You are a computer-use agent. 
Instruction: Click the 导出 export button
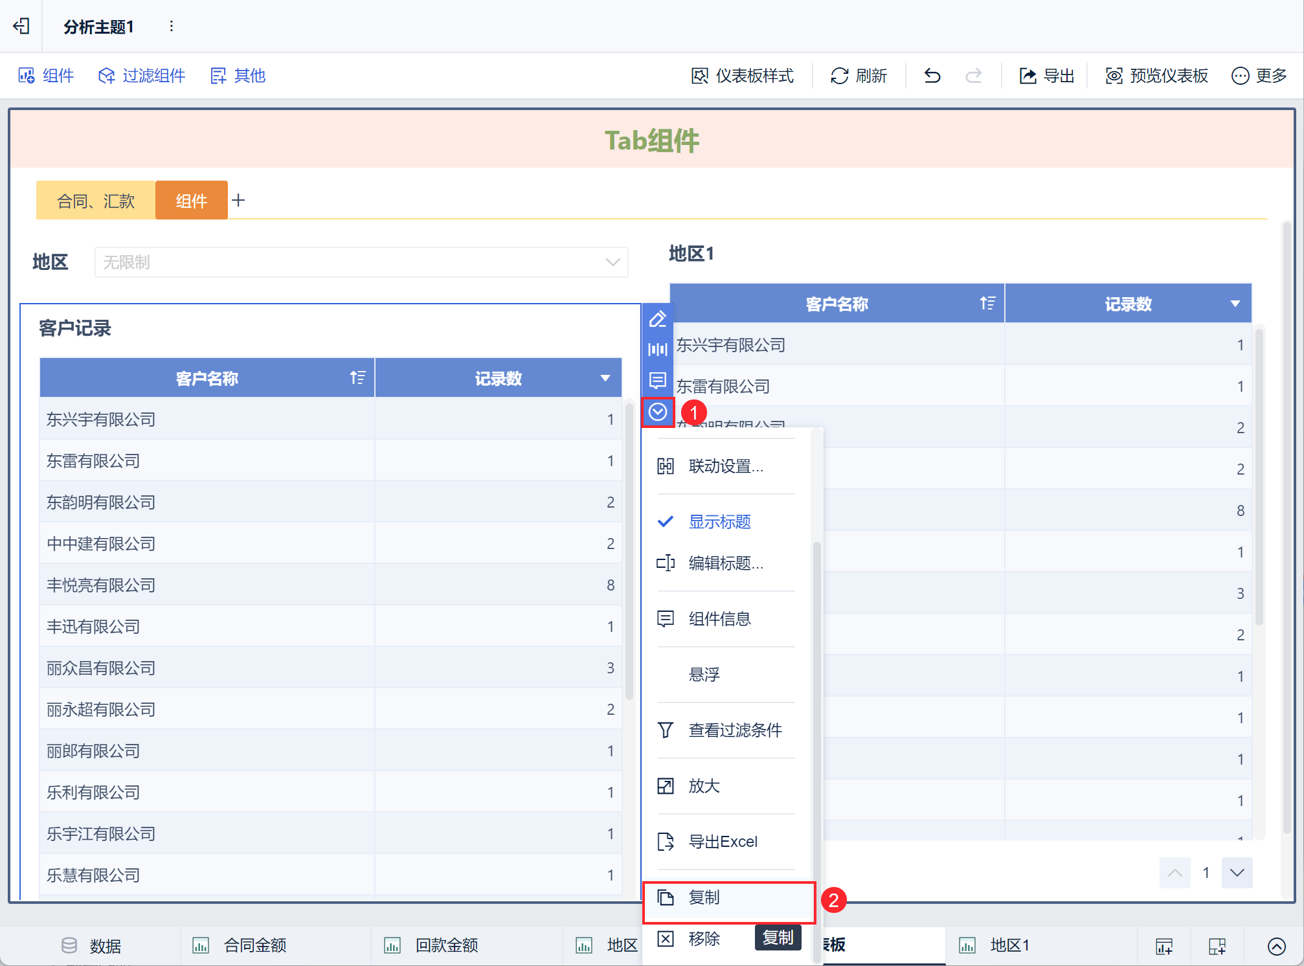click(x=1047, y=76)
